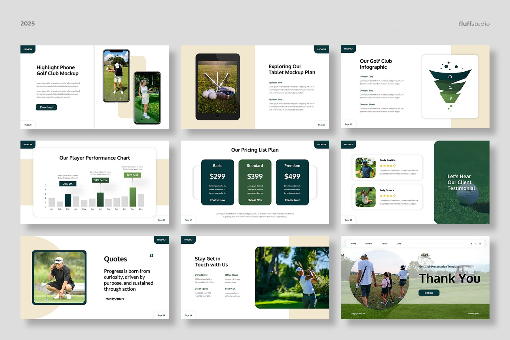Click the 88% Best label on performance chart
The width and height of the screenshot is (510, 340).
(x=132, y=175)
